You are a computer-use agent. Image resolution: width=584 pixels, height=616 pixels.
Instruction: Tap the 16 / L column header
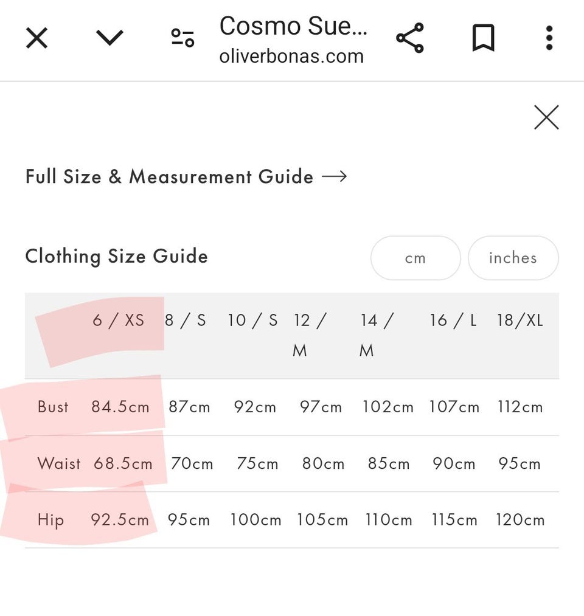point(453,320)
